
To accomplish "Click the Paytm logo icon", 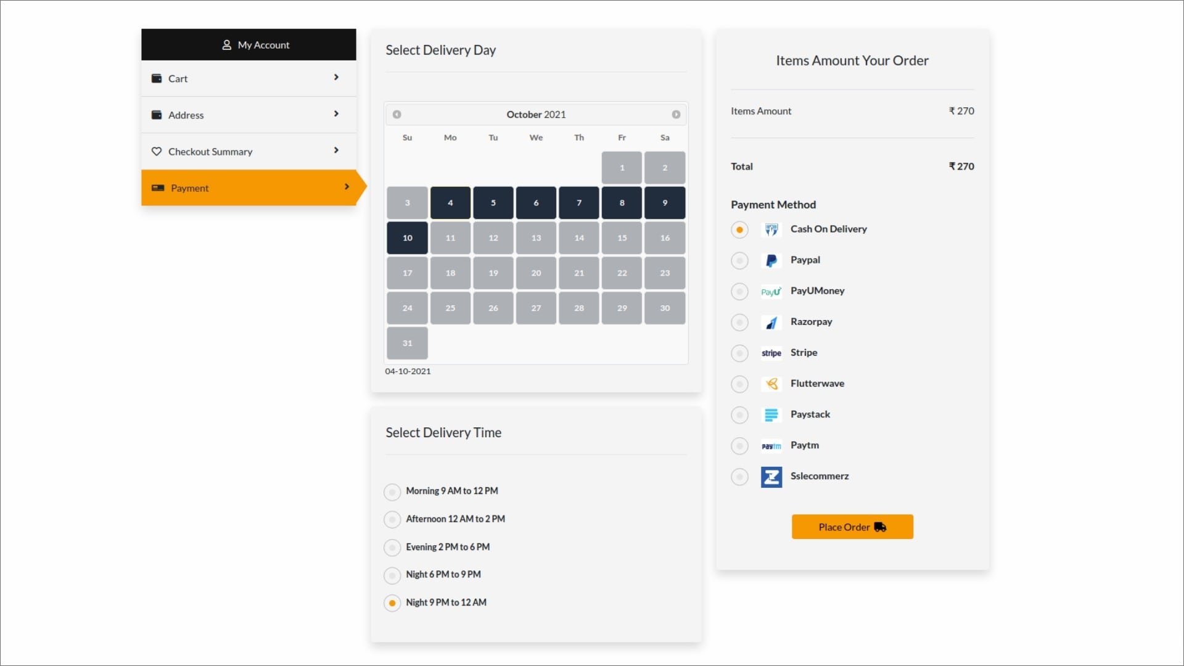I will coord(771,445).
